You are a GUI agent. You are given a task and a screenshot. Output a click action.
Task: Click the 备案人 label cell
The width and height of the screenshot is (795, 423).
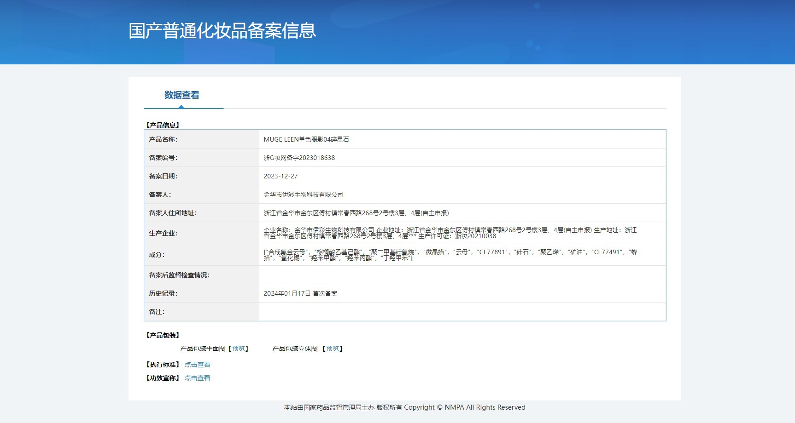tap(202, 194)
